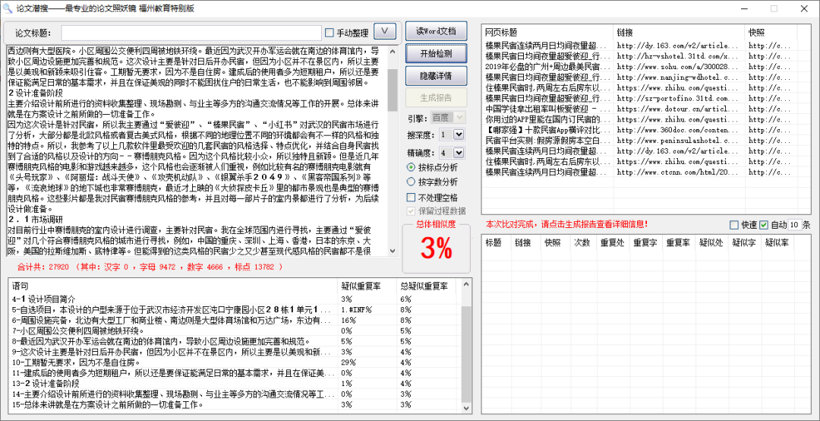Click the 1.#INF% value in sentence list
Viewport: 820px width, 421px height.
click(x=356, y=309)
